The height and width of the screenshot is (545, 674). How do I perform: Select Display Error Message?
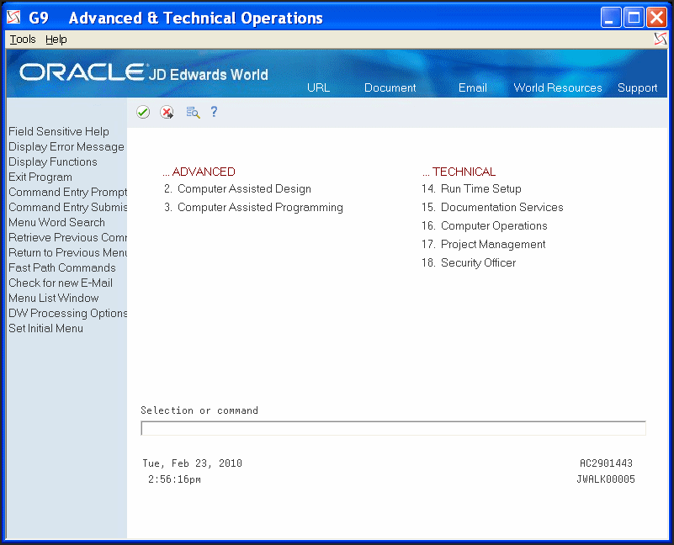pyautogui.click(x=66, y=146)
